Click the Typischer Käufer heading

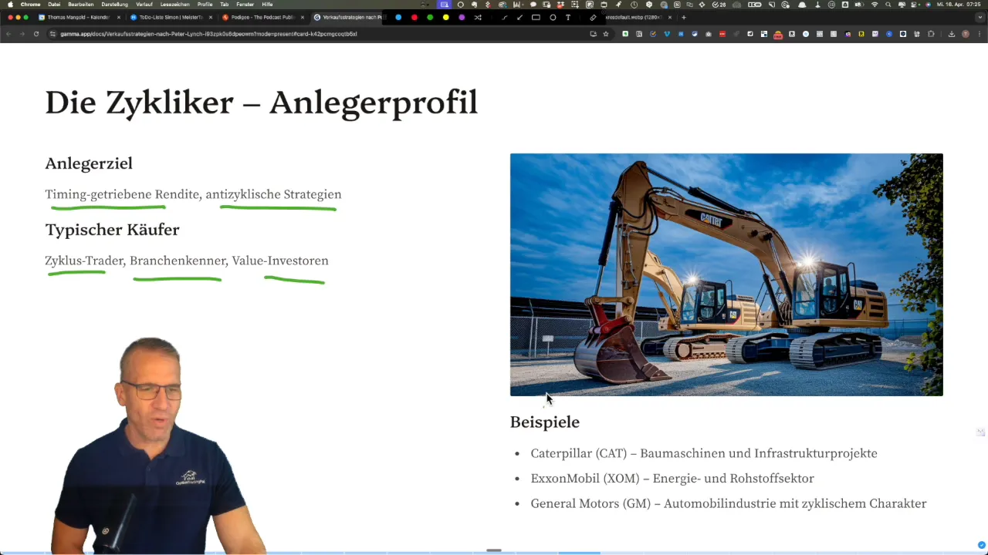click(112, 230)
